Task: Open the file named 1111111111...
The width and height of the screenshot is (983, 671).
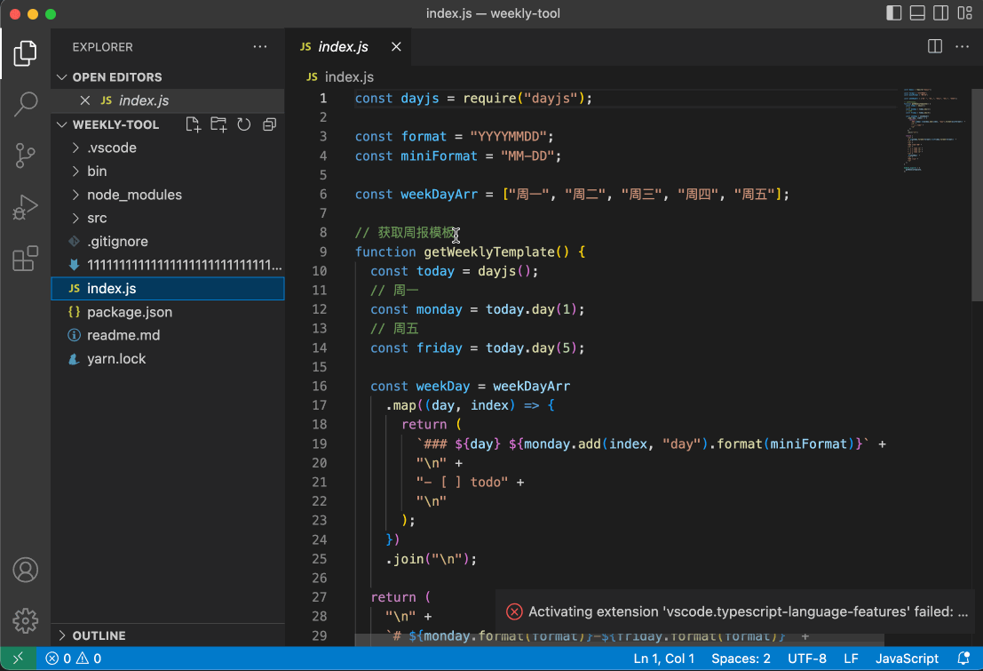Action: [x=168, y=265]
